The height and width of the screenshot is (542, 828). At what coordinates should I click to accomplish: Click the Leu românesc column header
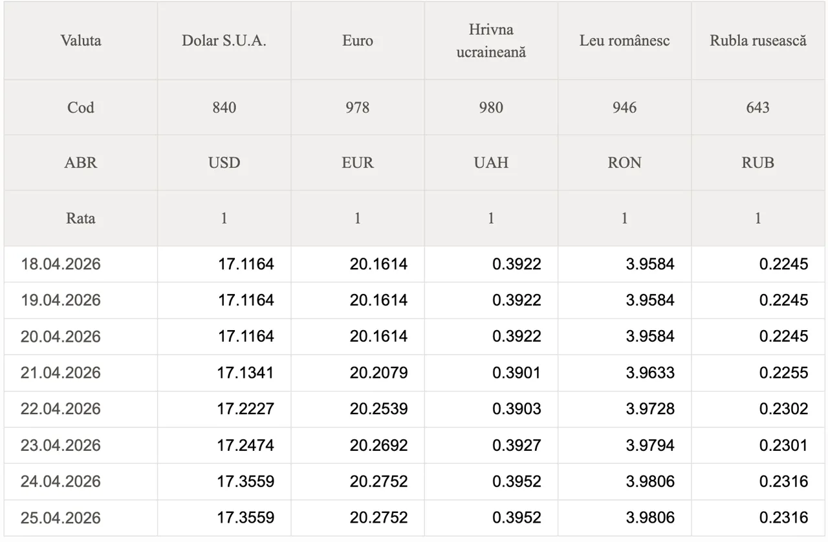pos(624,41)
